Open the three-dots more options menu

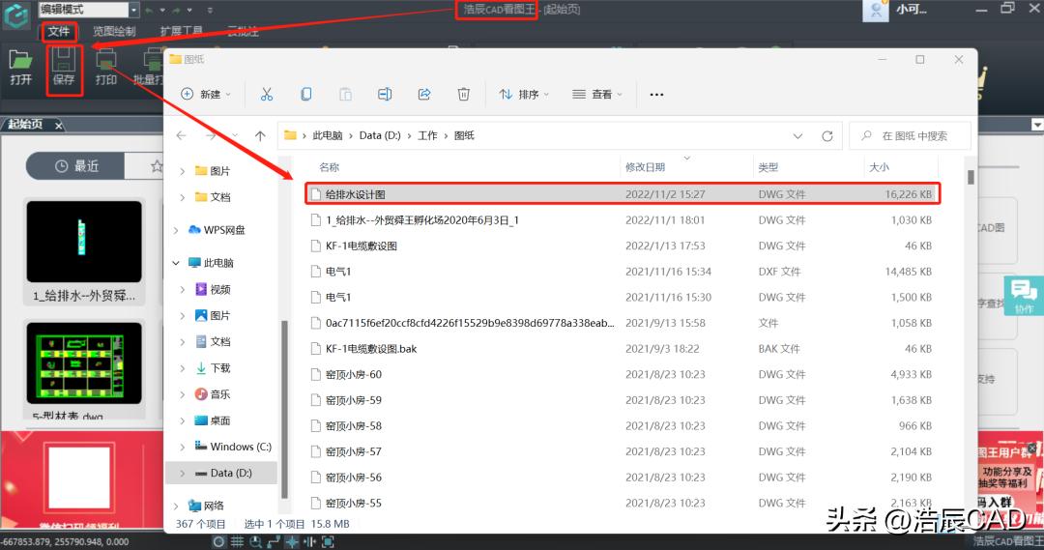click(656, 95)
